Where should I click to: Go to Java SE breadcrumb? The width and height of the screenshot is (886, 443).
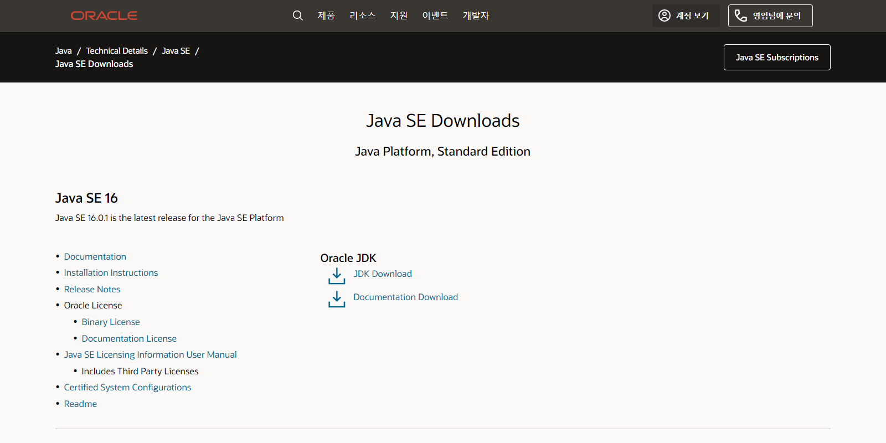point(176,51)
